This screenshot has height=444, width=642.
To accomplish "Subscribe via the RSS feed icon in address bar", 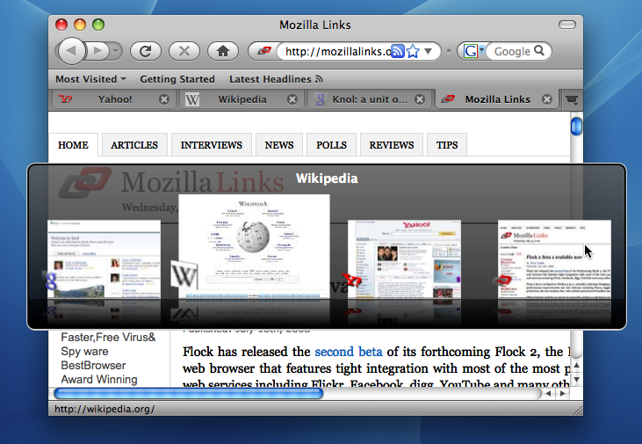I will point(398,51).
